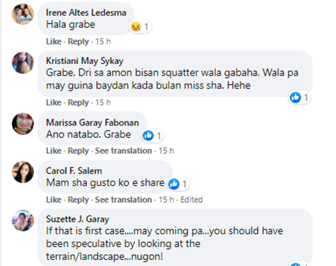This screenshot has height=266, width=336.
Task: Click Kristiani May Sykay's avatar
Action: click(x=23, y=63)
